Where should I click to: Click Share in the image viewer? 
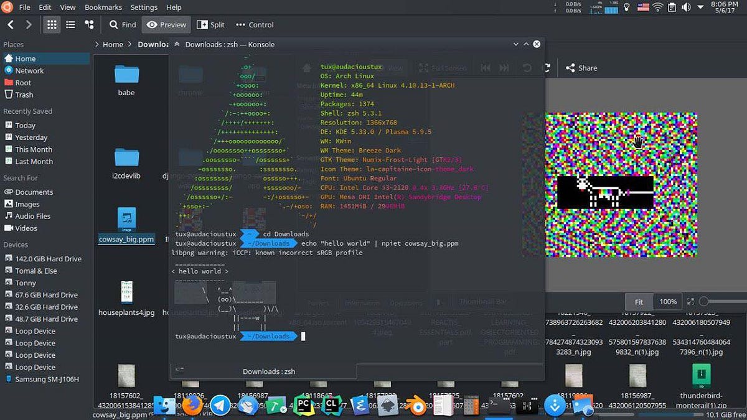581,68
